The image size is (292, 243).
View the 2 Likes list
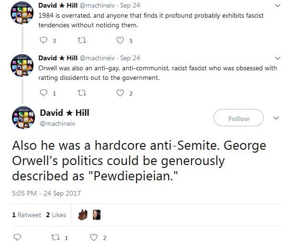point(56,215)
